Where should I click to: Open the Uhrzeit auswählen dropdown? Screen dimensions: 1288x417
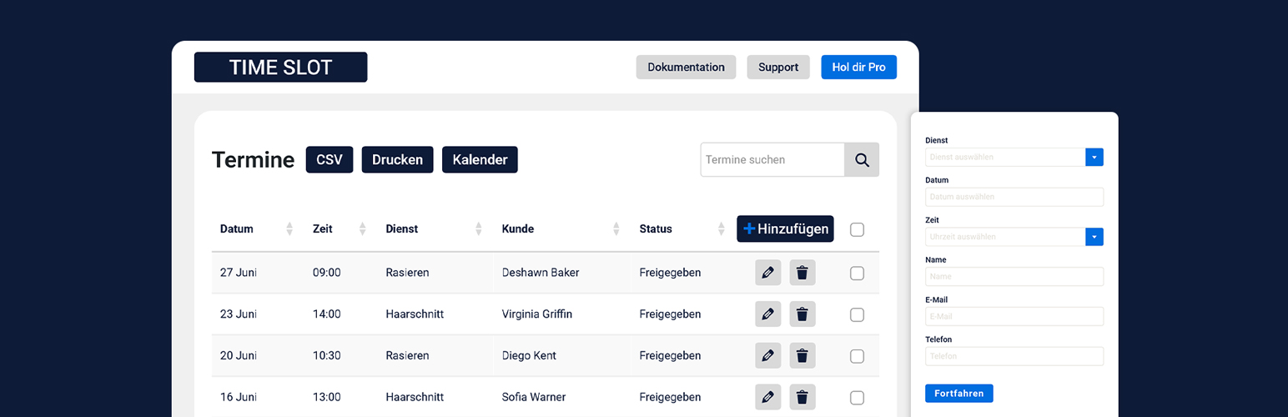1094,237
